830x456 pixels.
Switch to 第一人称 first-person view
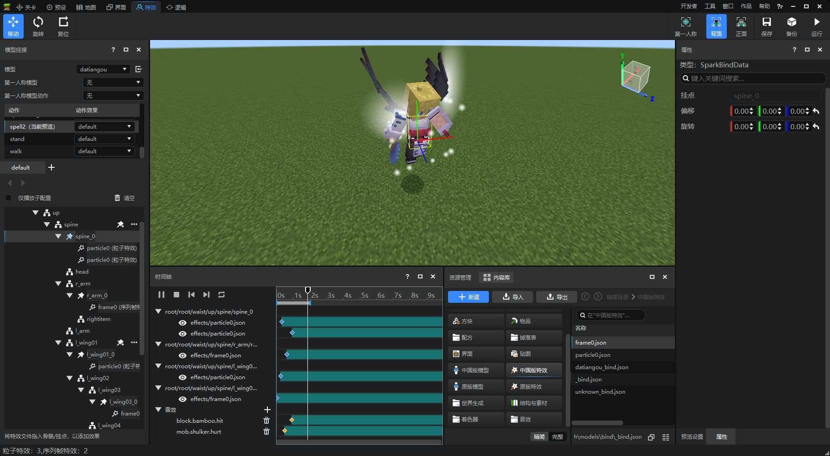click(686, 26)
